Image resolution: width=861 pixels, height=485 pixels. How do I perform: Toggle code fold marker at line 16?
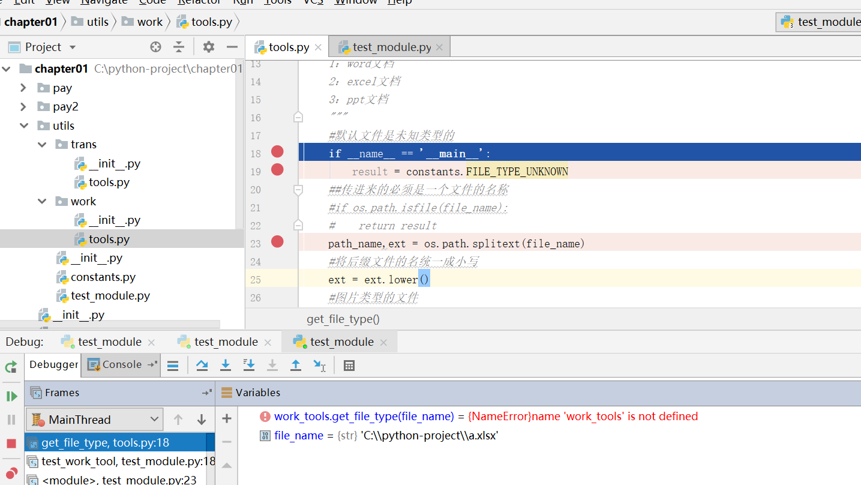pos(298,118)
